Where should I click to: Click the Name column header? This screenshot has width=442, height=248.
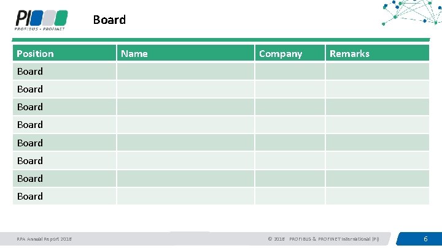click(x=184, y=53)
